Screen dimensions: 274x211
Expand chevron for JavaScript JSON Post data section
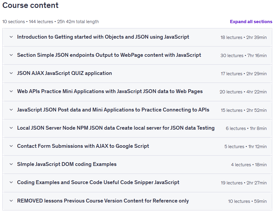pos(11,110)
